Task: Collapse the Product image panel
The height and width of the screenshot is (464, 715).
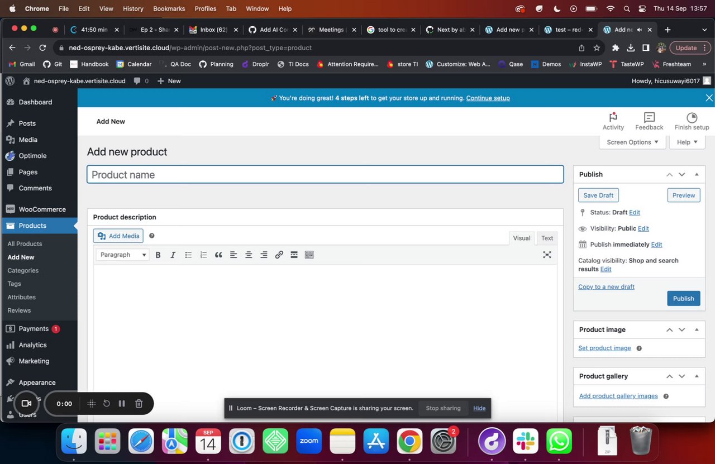Action: (697, 329)
